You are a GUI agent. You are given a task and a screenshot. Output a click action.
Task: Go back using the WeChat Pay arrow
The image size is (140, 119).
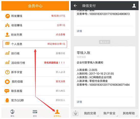coord(75,6)
